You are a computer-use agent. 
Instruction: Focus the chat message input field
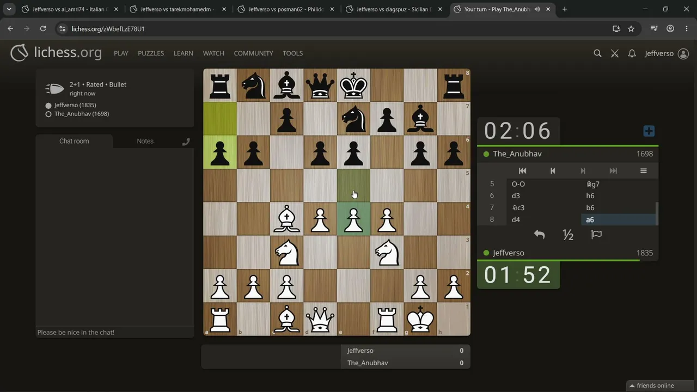coord(115,332)
